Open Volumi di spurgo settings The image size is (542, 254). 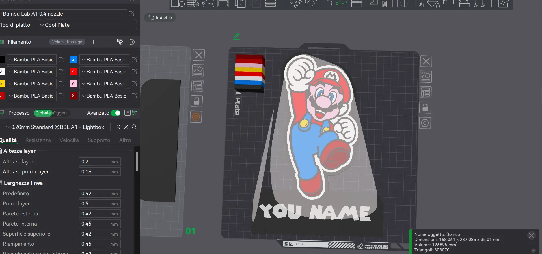coord(67,42)
